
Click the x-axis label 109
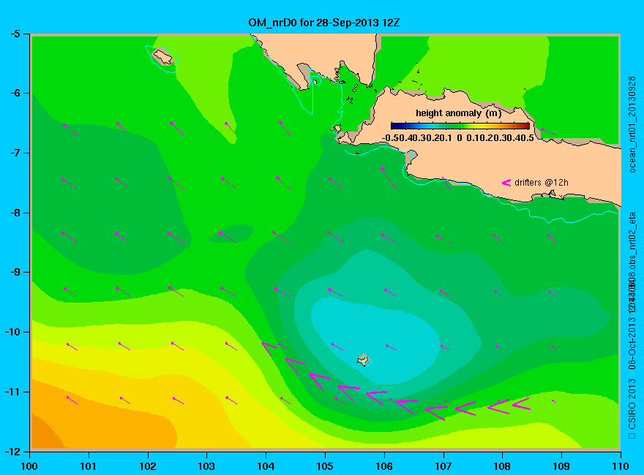click(561, 466)
